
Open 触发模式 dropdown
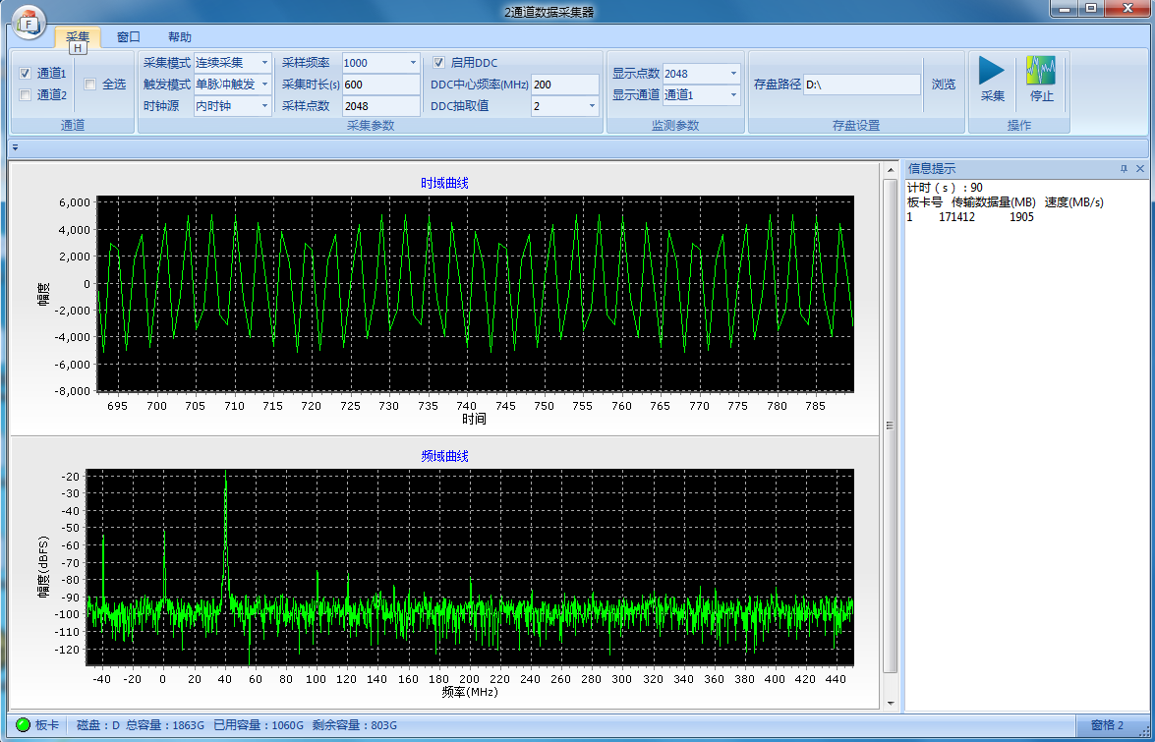(x=265, y=84)
